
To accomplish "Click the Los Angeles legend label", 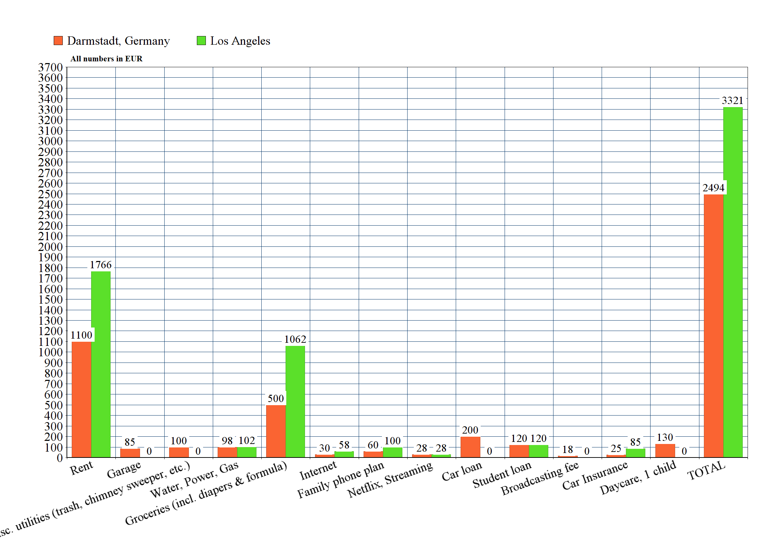I will 240,41.
